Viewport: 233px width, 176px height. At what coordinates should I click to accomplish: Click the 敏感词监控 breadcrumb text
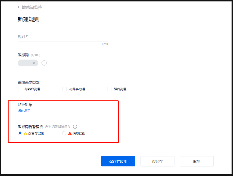[x=32, y=7]
